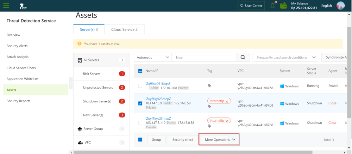Image resolution: width=352 pixels, height=154 pixels.
Task: Switch to the Cloud Service tab
Action: tap(124, 29)
